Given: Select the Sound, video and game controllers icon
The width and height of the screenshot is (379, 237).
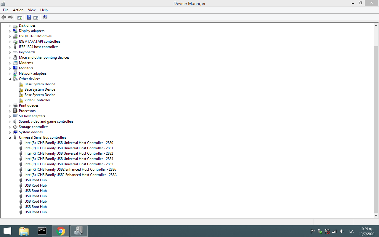Looking at the screenshot, I should pos(15,121).
